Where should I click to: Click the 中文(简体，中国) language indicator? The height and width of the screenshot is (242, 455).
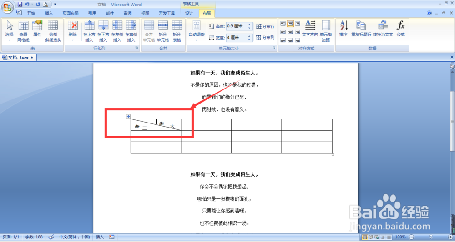(75, 237)
